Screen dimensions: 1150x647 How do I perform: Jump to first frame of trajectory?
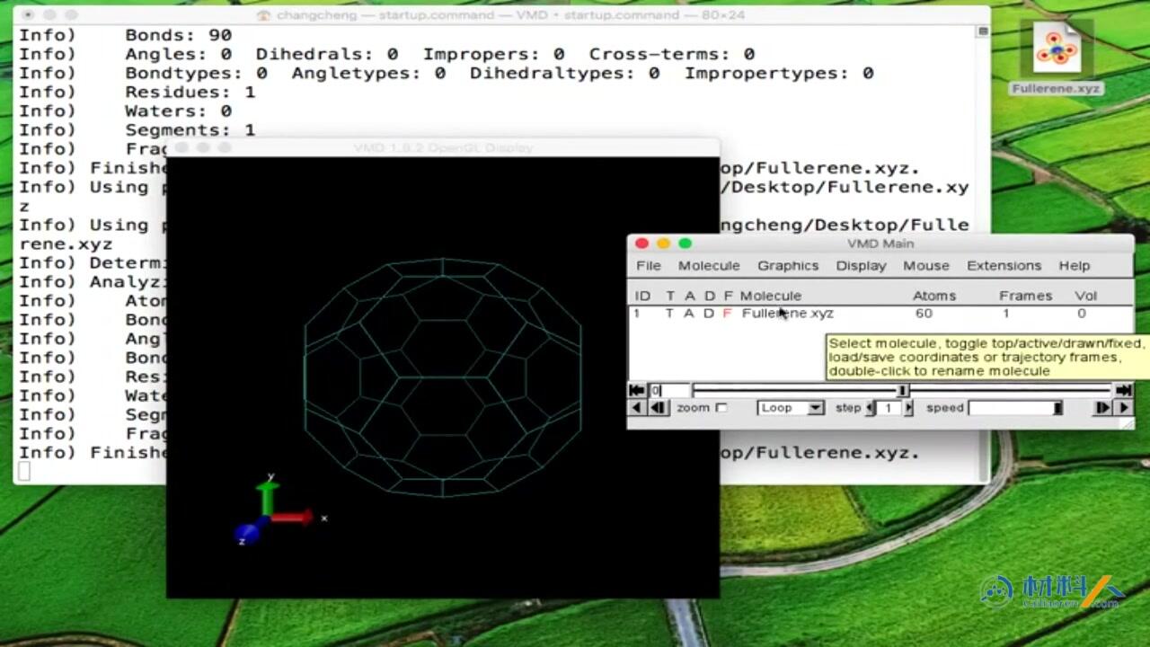(637, 390)
